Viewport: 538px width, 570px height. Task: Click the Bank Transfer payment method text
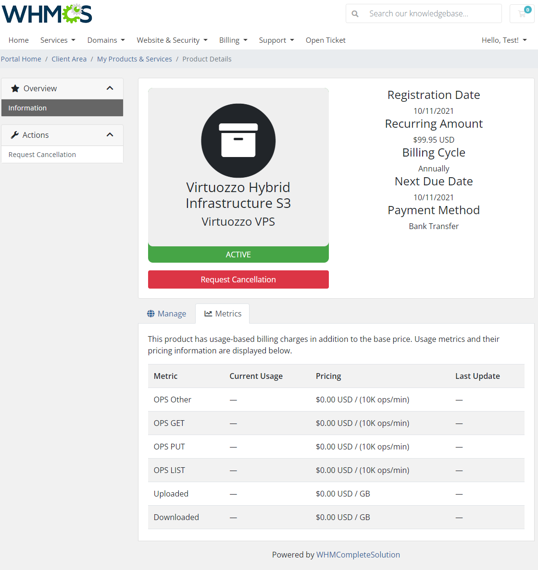tap(434, 226)
